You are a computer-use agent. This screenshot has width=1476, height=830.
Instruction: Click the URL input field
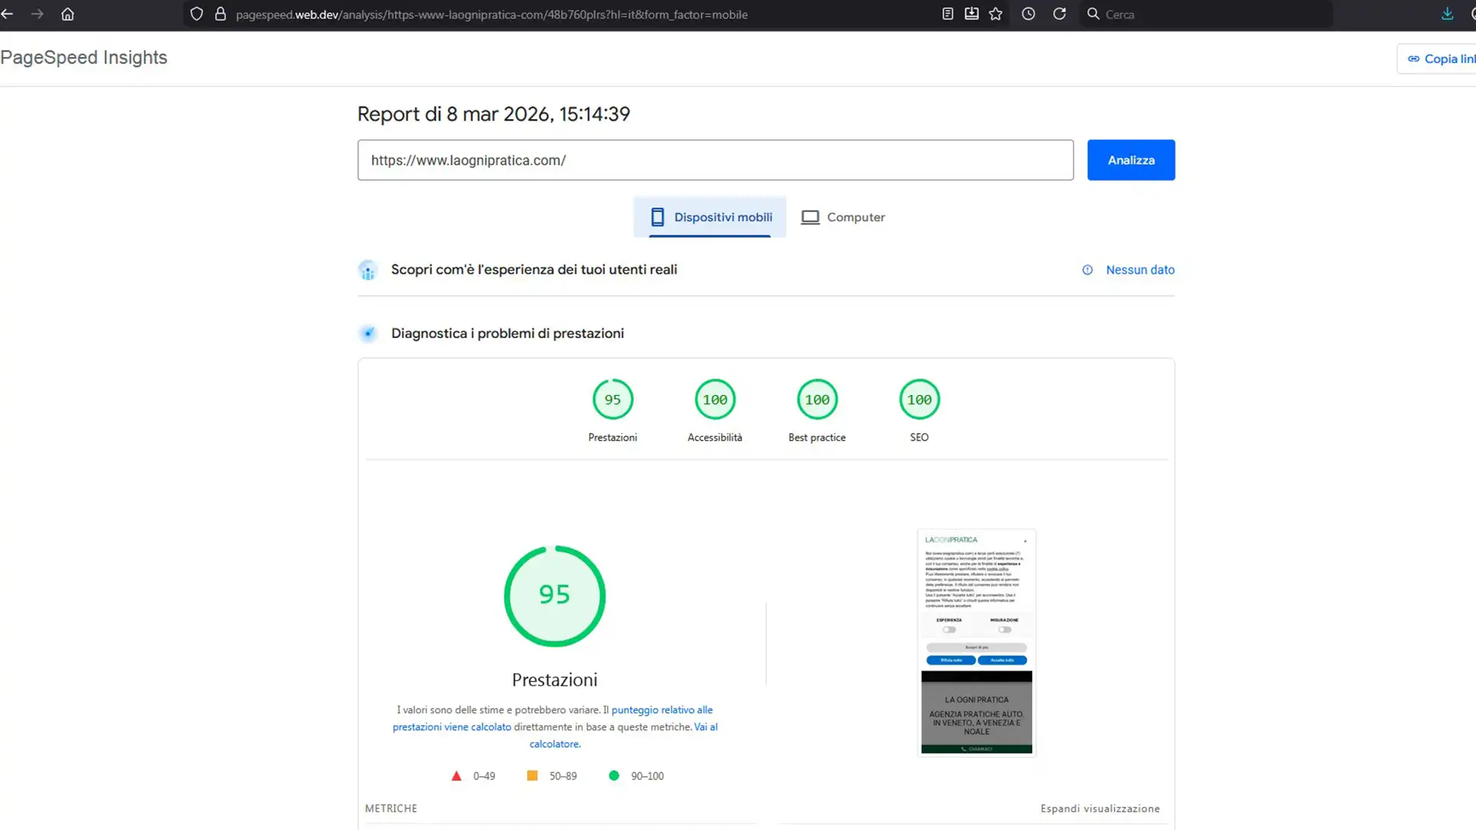coord(715,160)
